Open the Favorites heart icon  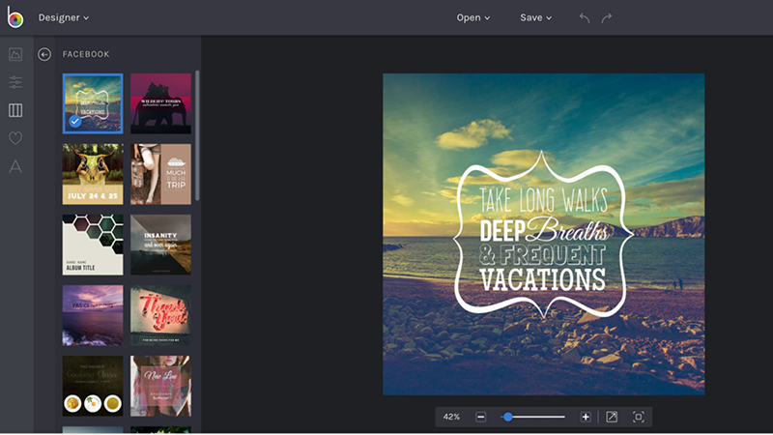(x=15, y=138)
